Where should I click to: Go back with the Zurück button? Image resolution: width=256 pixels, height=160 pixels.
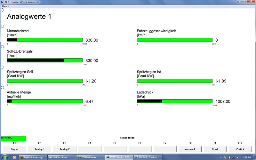coord(240,149)
